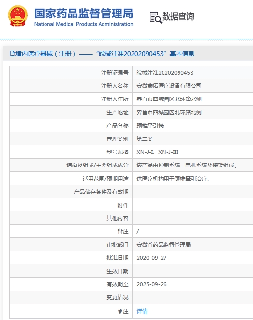This screenshot has width=253, height=320.
Task: Click the 注册人住所 label
Action: pos(115,99)
